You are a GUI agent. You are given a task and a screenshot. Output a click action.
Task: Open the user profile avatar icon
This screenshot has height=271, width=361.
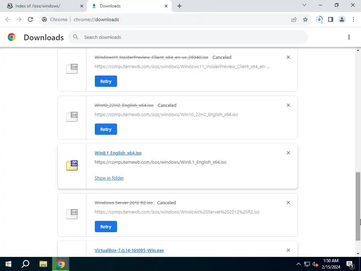click(342, 20)
